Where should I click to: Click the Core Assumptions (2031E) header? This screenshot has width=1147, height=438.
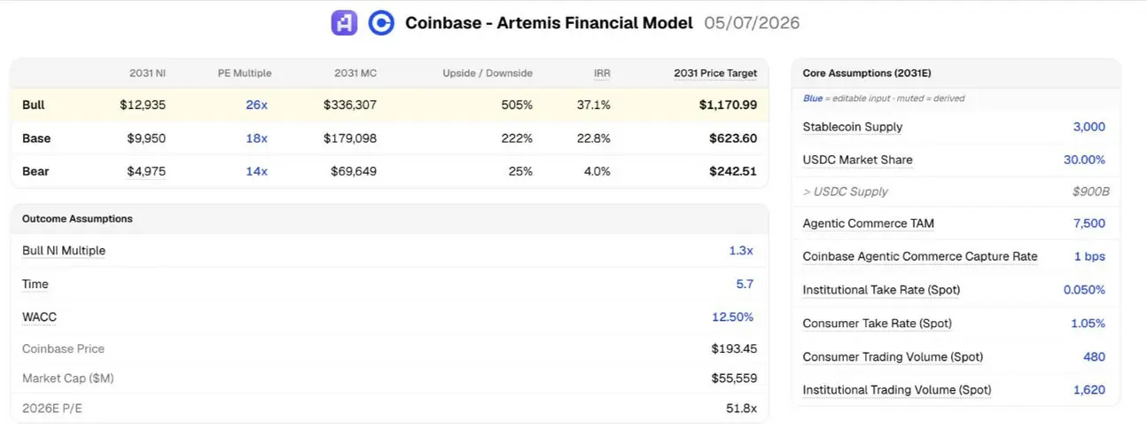(867, 74)
